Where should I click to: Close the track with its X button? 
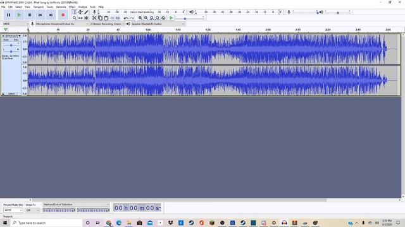(3, 36)
